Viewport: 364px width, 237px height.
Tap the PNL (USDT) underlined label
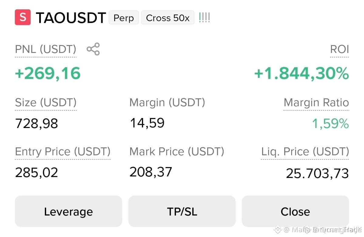[x=46, y=49]
